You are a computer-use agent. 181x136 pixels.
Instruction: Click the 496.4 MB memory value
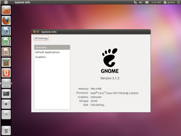(96, 89)
